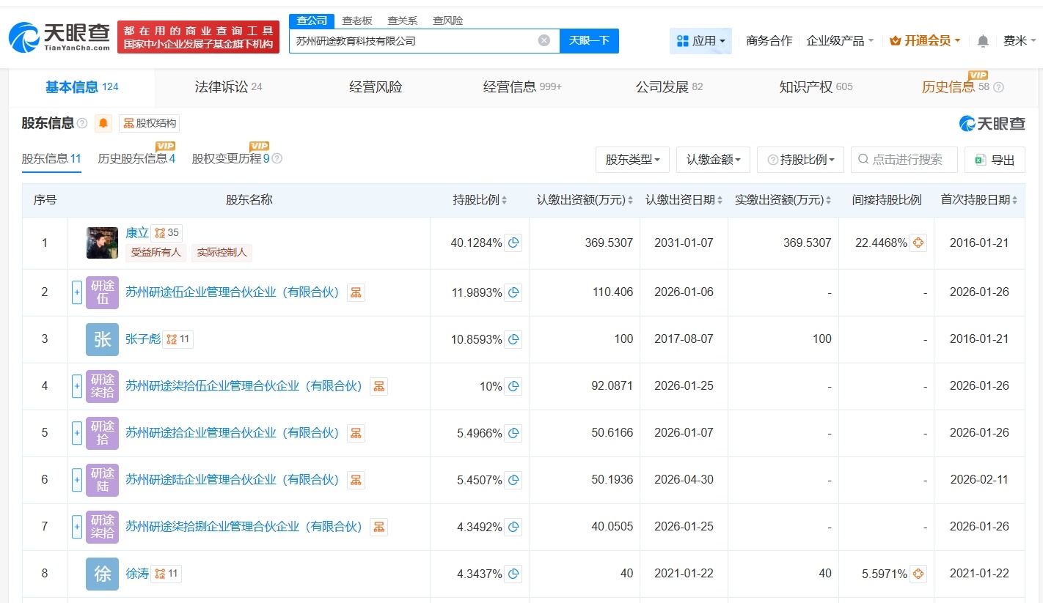1043x603 pixels.
Task: Expand the 苏州研途陆 shareholder row
Action: click(x=77, y=480)
